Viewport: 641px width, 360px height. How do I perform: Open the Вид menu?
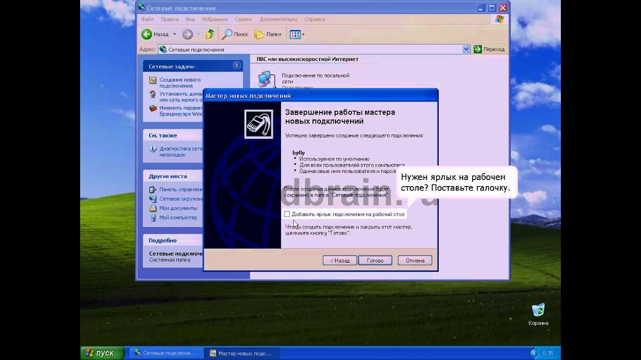190,19
